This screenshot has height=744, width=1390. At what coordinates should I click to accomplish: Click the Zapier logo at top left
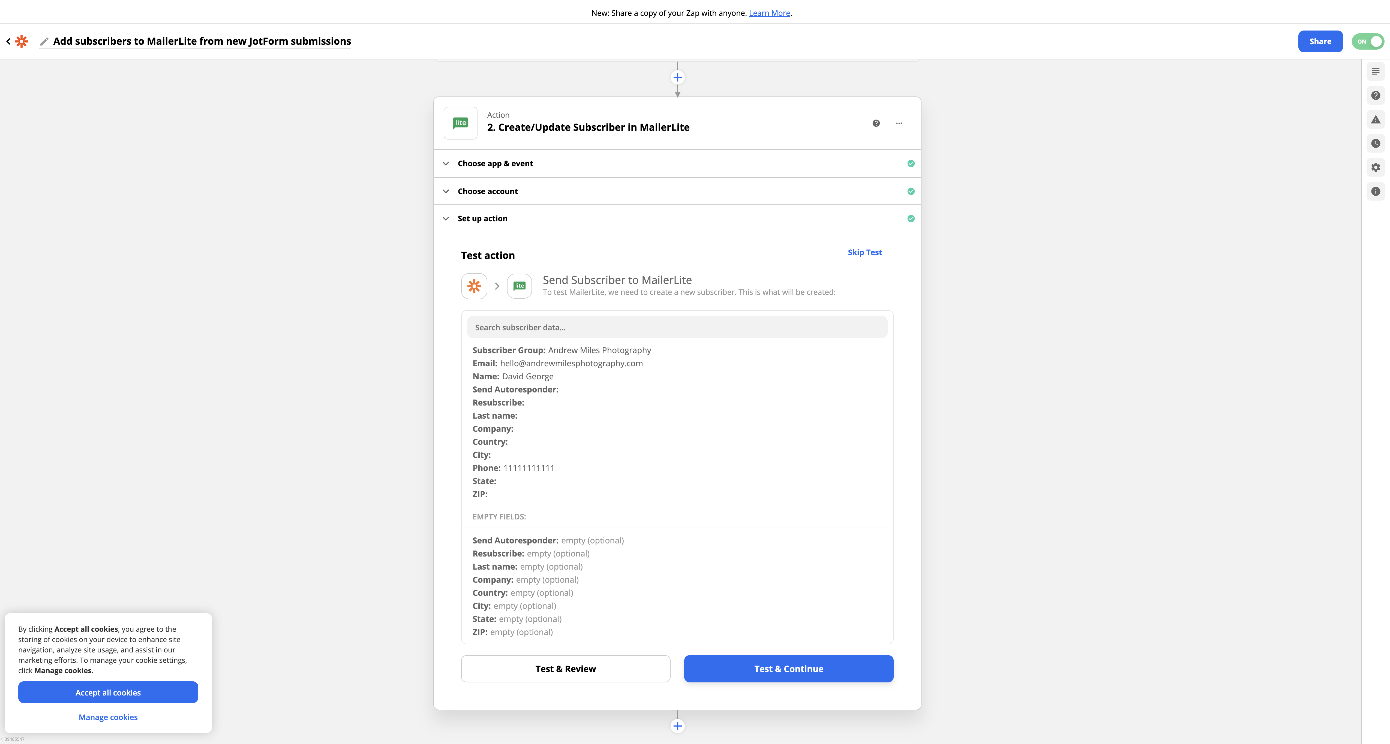tap(21, 41)
